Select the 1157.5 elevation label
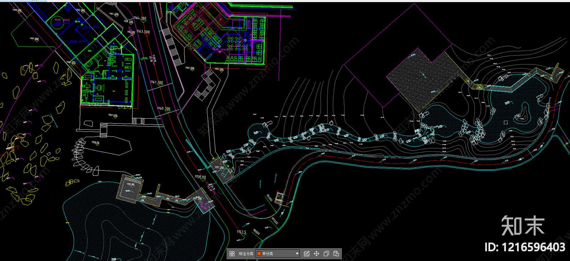 pyautogui.click(x=241, y=232)
